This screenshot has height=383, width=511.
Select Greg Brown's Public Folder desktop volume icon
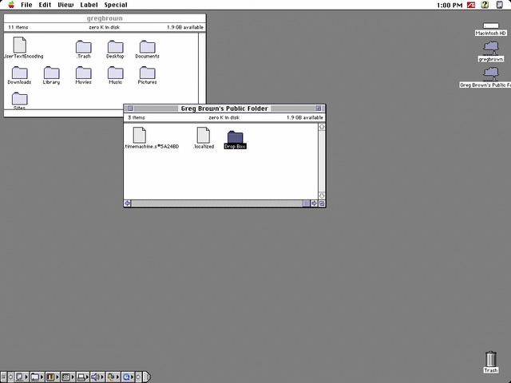point(491,77)
